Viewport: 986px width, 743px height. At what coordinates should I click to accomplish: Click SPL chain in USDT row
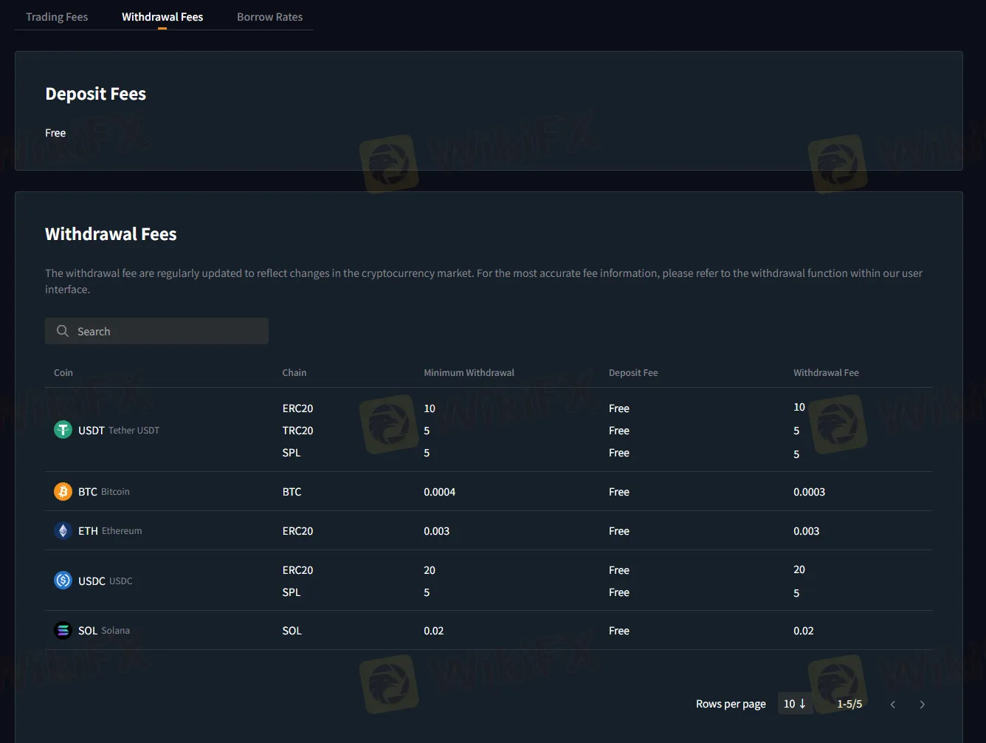click(291, 452)
